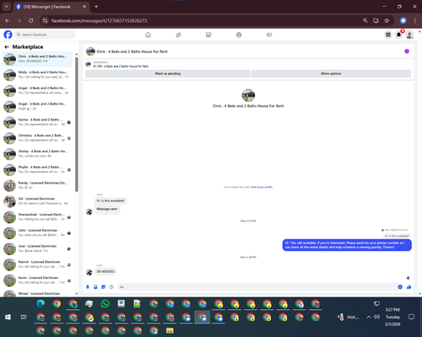Open the Groups icon in top navigation
This screenshot has width=422, height=337.
[239, 35]
